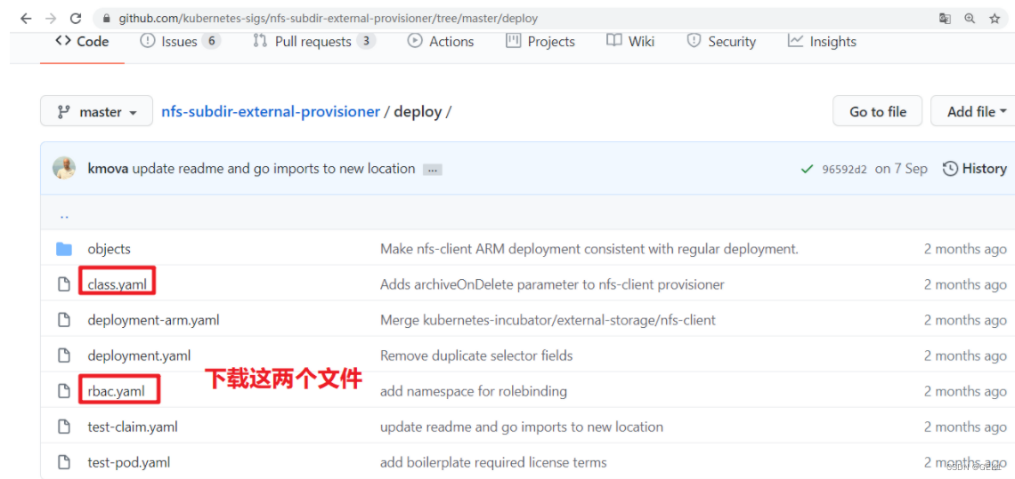This screenshot has height=479, width=1015.
Task: Click the commit date on 7 Sep
Action: point(901,169)
